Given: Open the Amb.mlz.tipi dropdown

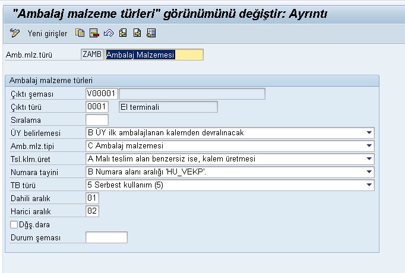Looking at the screenshot, I should (369, 146).
